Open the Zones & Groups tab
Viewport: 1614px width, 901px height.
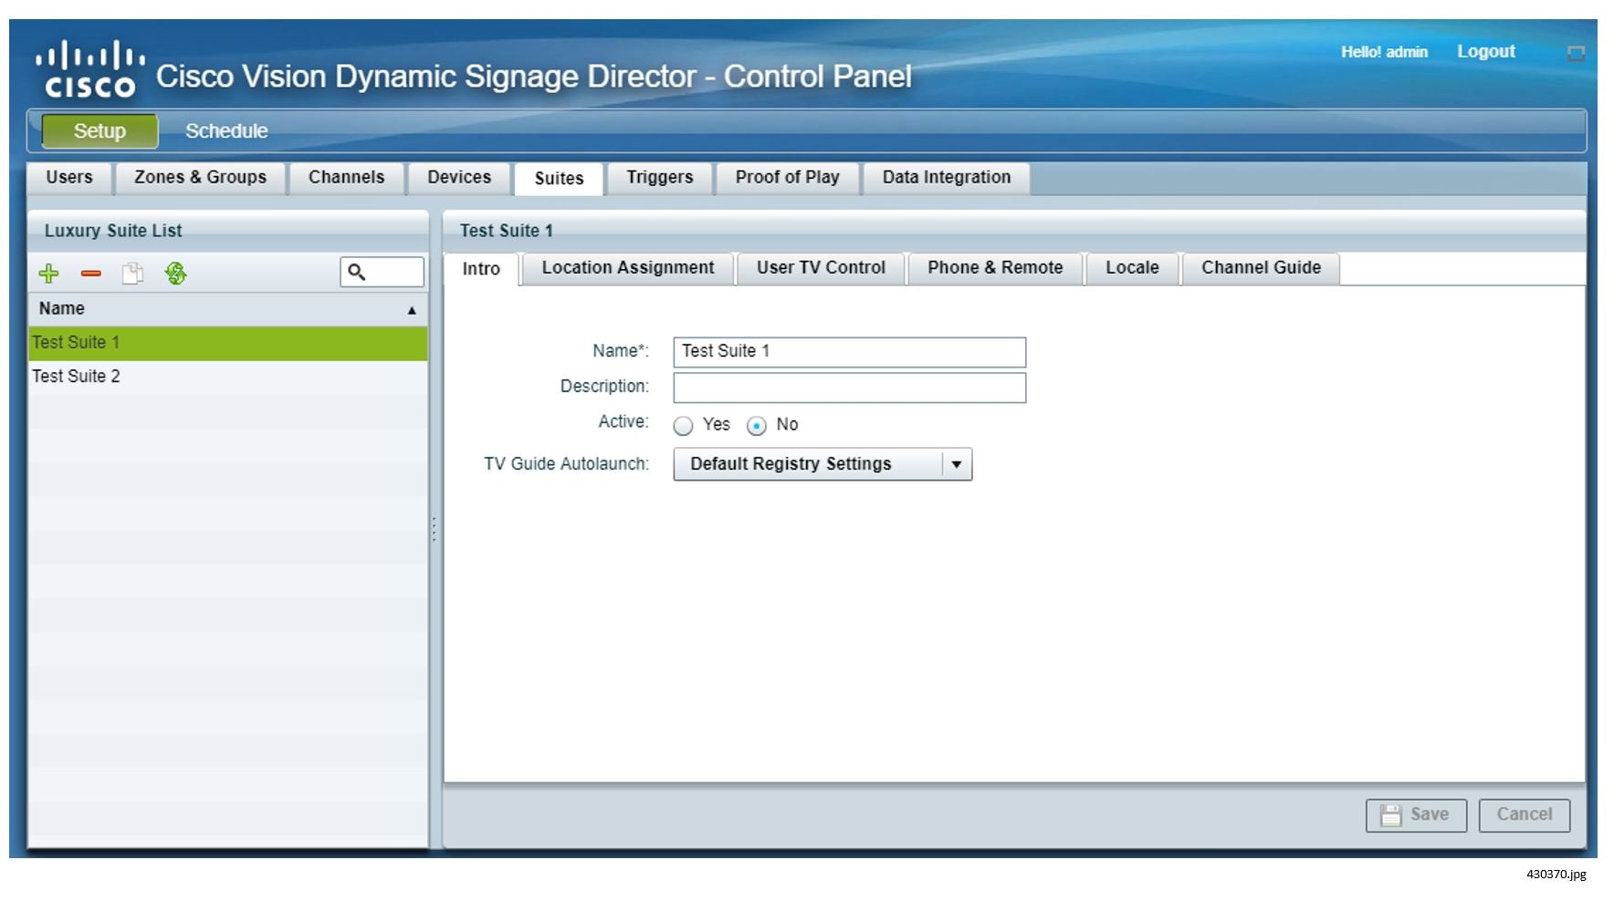click(201, 178)
